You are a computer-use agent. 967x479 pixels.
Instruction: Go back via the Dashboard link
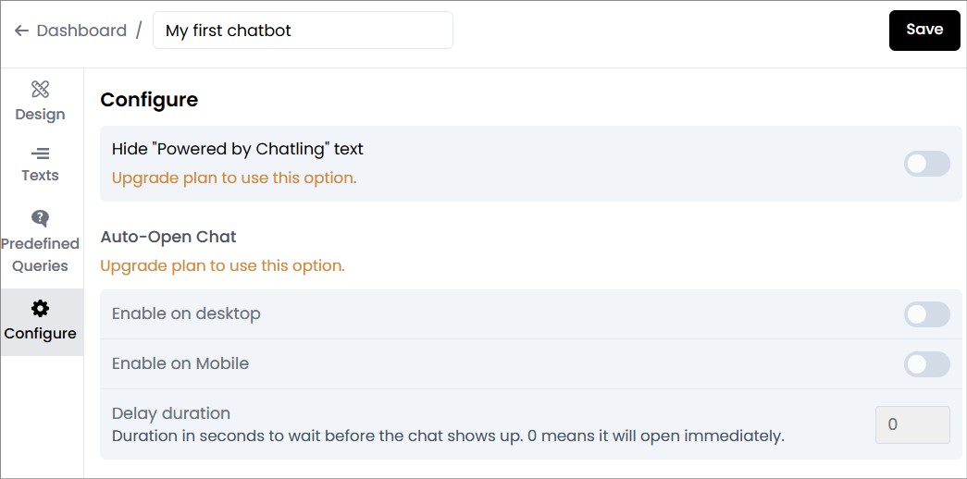coord(81,31)
